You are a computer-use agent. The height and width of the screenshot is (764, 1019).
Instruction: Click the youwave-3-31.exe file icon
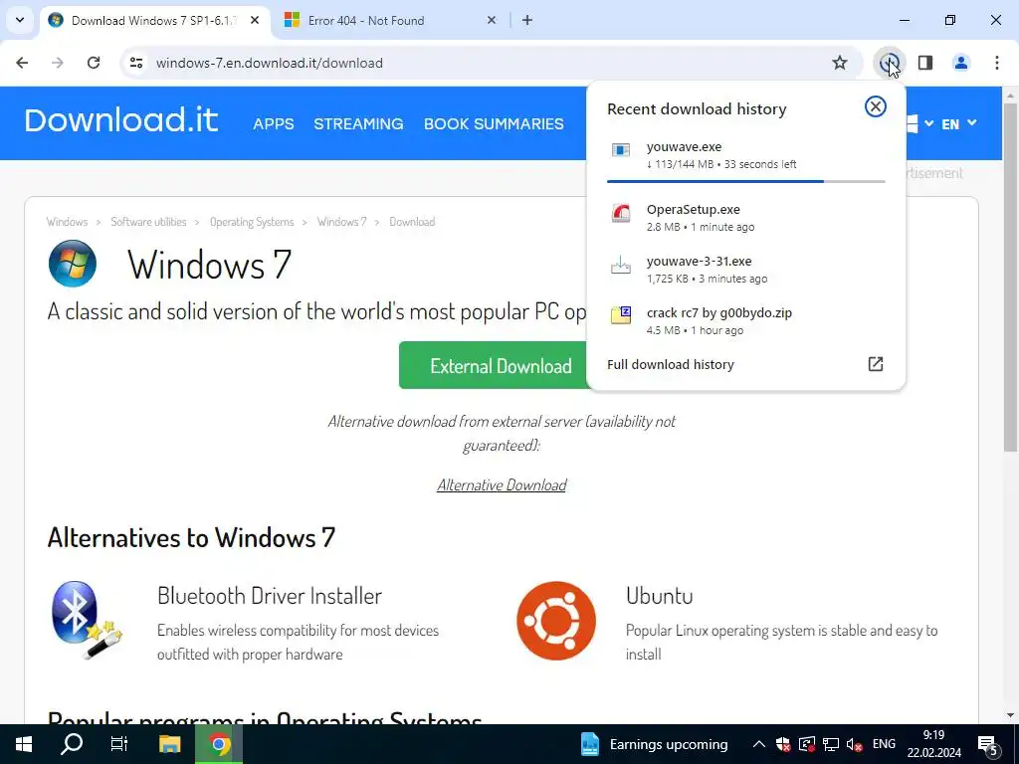click(x=621, y=265)
